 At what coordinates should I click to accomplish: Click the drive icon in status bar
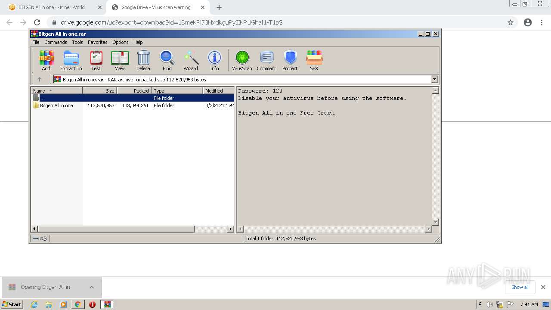tap(35, 239)
